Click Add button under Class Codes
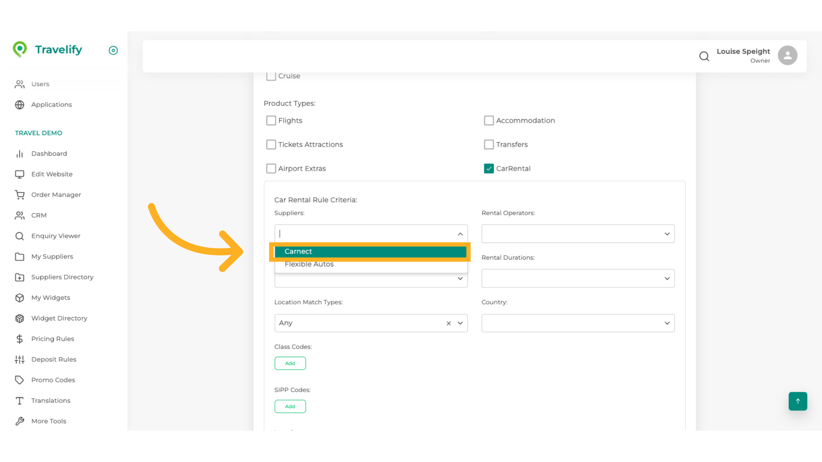This screenshot has width=822, height=462. [x=290, y=363]
